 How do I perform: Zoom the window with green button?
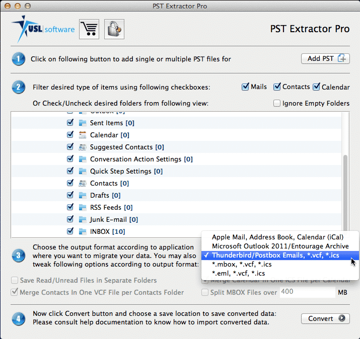tap(28, 6)
